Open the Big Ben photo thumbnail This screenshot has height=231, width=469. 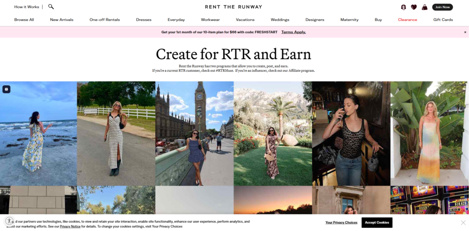coord(194,134)
